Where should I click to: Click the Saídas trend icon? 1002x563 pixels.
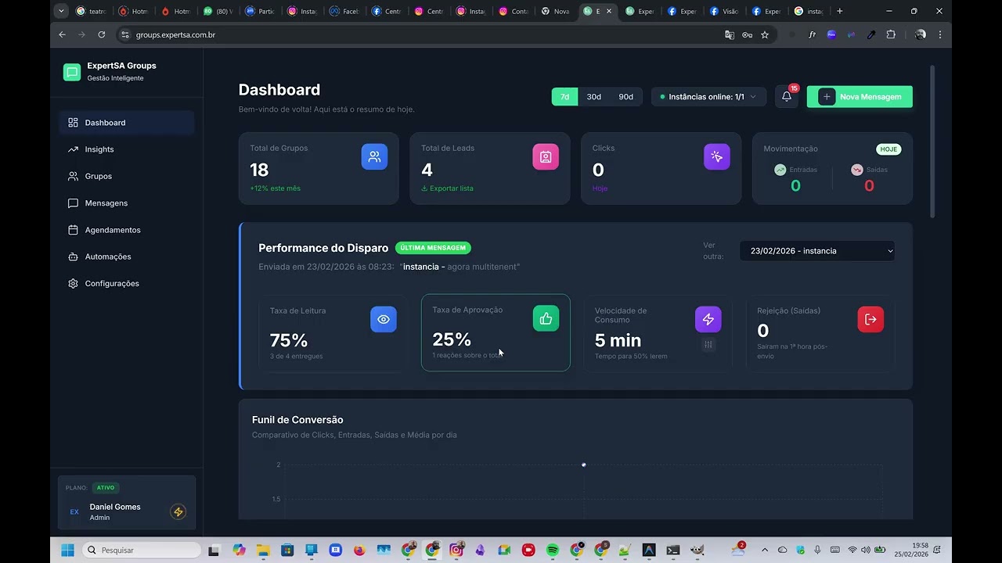click(x=856, y=170)
